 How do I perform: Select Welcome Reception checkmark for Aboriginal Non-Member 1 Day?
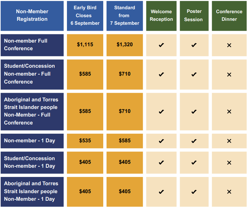pyautogui.click(x=161, y=192)
